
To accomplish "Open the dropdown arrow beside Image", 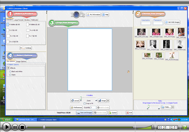I will coord(108,101).
